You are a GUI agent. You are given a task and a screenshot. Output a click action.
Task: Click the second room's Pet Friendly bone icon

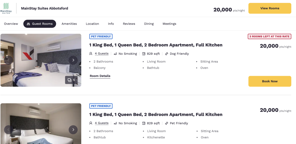tap(167, 123)
